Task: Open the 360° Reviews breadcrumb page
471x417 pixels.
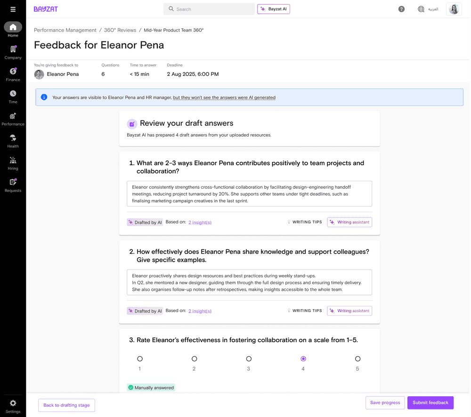Action: [120, 30]
